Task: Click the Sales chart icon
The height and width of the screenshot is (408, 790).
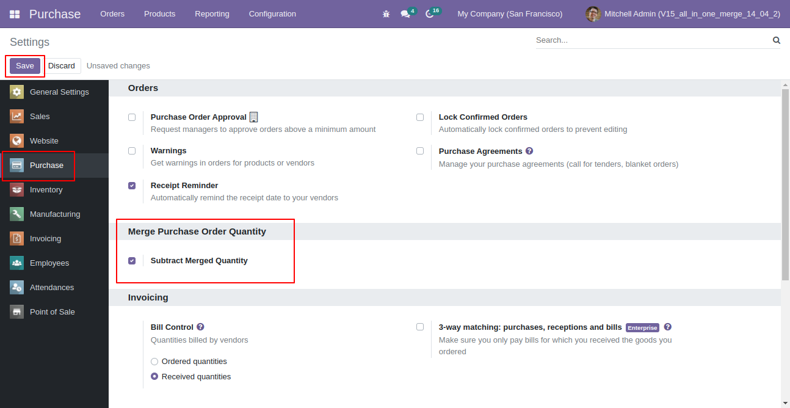Action: coord(16,117)
